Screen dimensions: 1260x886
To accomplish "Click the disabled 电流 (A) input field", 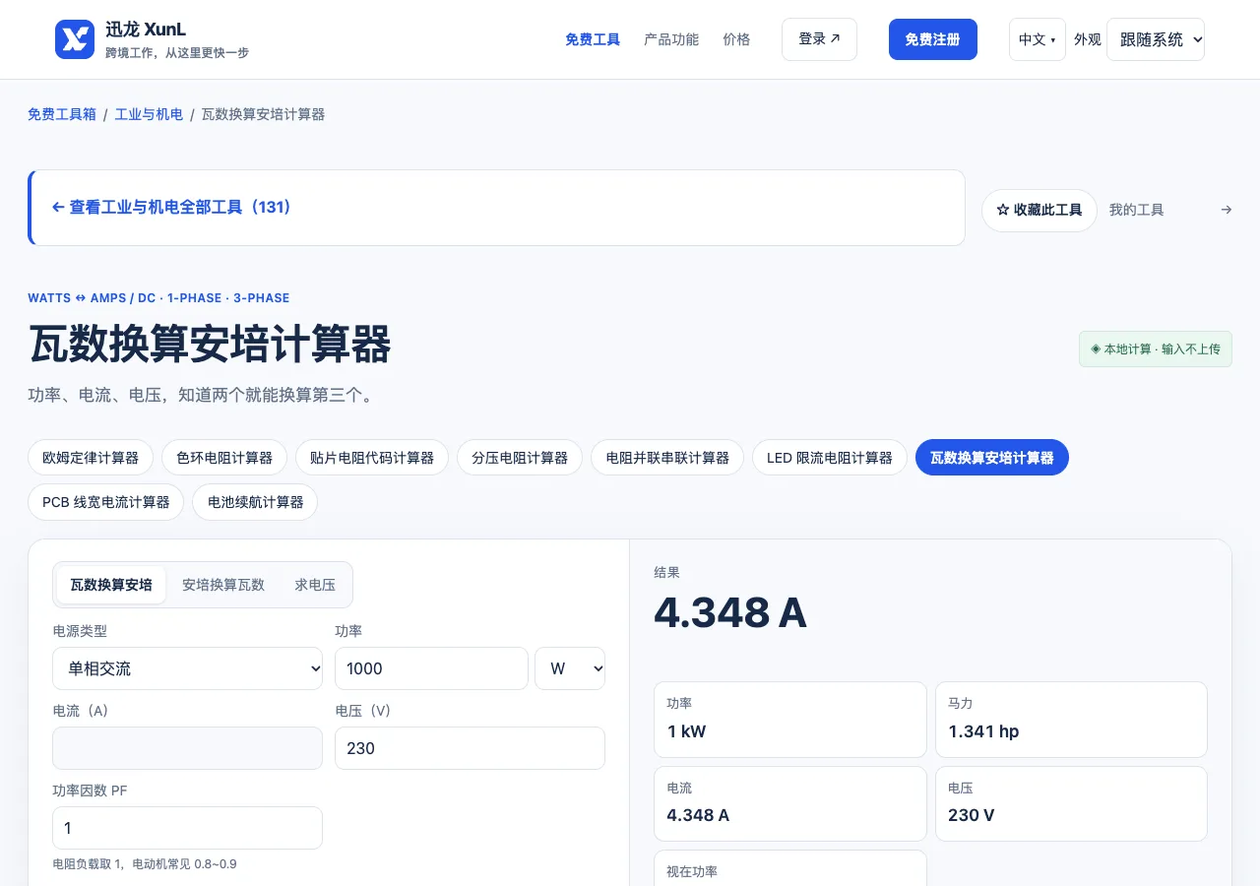I will pyautogui.click(x=187, y=748).
